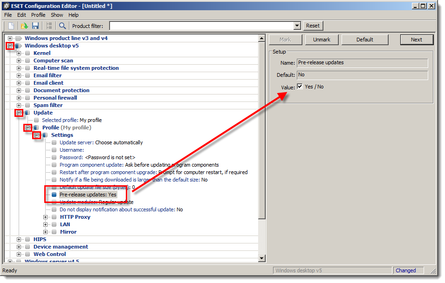The width and height of the screenshot is (445, 283).
Task: Click the Pre-release updates blue indicator
Action: (x=54, y=195)
